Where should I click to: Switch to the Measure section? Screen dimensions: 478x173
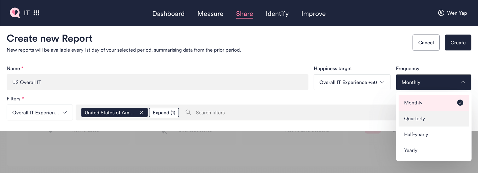(210, 13)
